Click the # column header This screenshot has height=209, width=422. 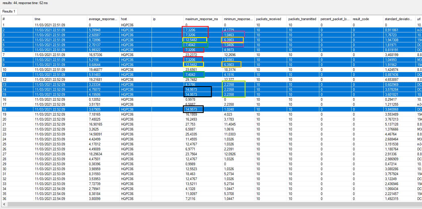pos(17,19)
